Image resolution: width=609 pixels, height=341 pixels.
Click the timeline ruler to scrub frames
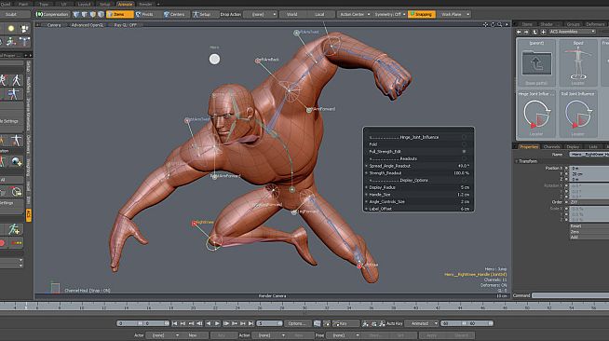tap(304, 307)
